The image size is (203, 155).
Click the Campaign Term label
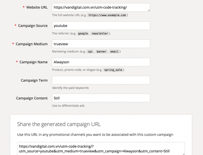[x=34, y=80]
